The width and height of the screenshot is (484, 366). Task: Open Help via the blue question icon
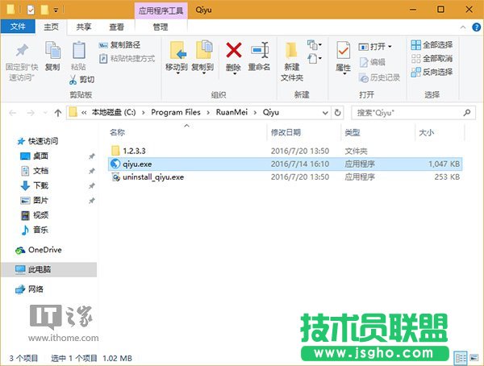tap(477, 27)
